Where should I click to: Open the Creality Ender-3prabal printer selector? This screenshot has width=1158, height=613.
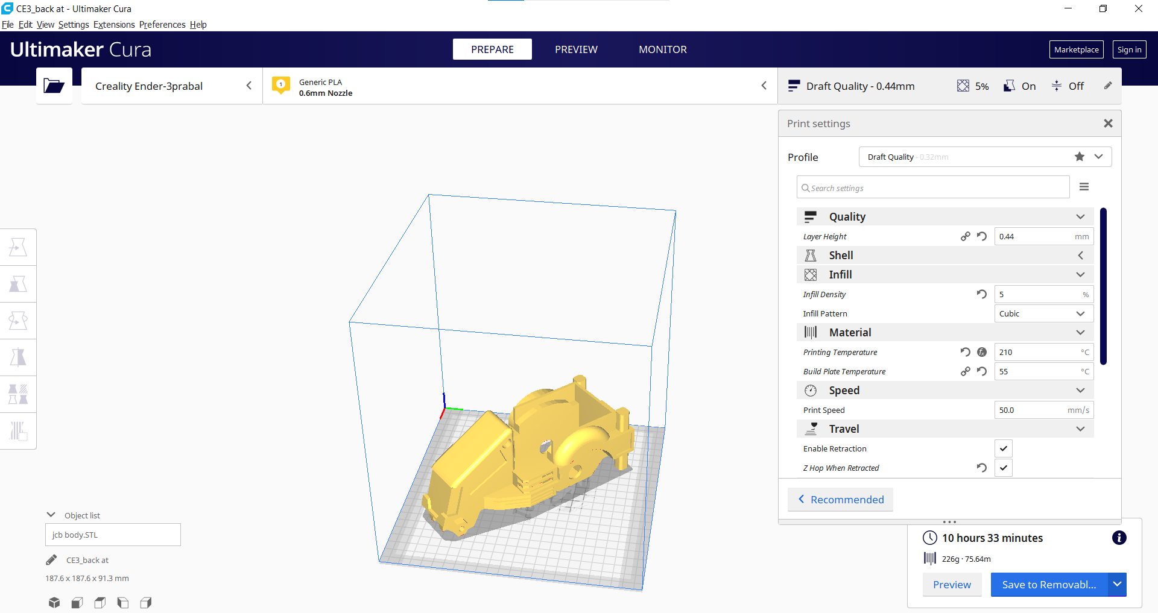172,86
